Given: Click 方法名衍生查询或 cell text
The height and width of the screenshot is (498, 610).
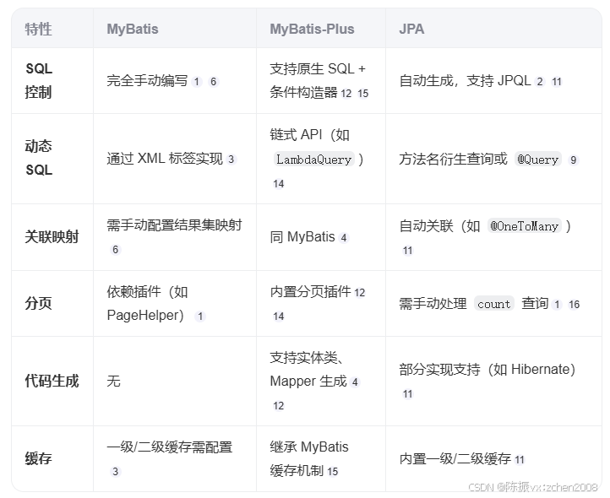Looking at the screenshot, I should pos(453,159).
